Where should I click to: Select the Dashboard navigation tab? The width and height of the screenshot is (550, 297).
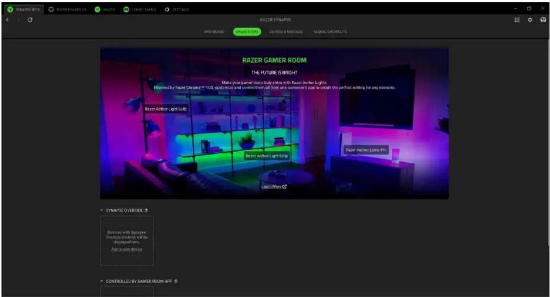tap(214, 32)
